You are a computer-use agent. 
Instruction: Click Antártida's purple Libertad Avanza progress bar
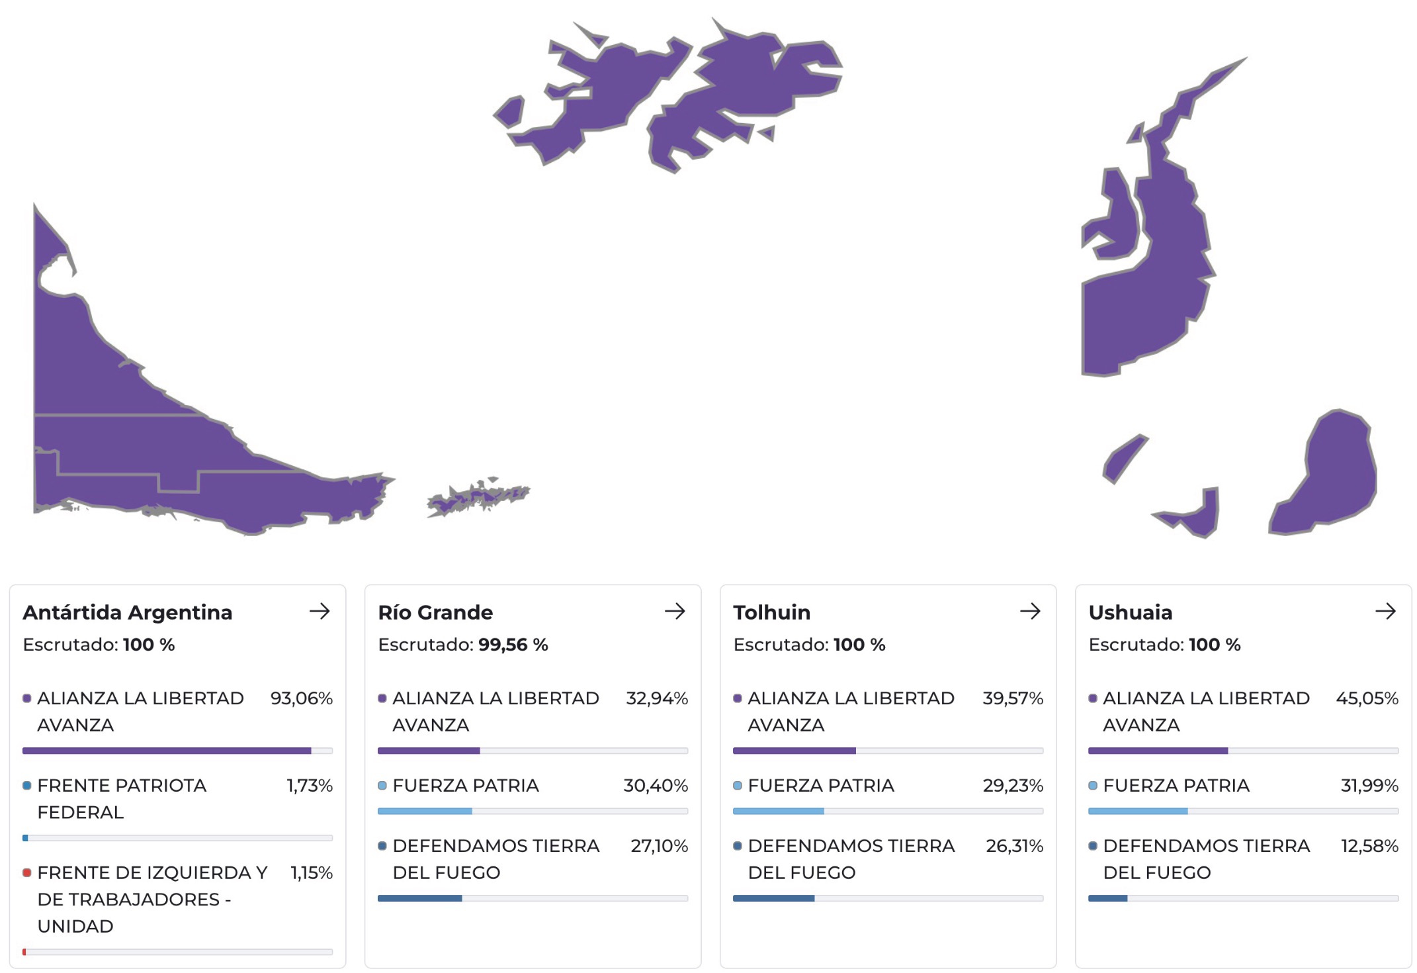coord(167,751)
